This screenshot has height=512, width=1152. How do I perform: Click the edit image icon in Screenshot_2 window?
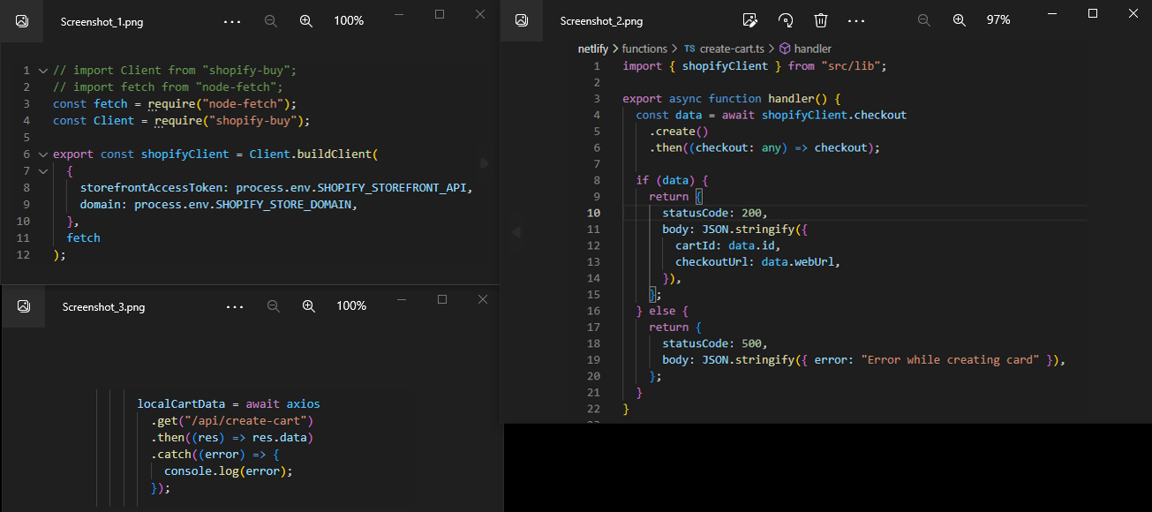pyautogui.click(x=749, y=20)
